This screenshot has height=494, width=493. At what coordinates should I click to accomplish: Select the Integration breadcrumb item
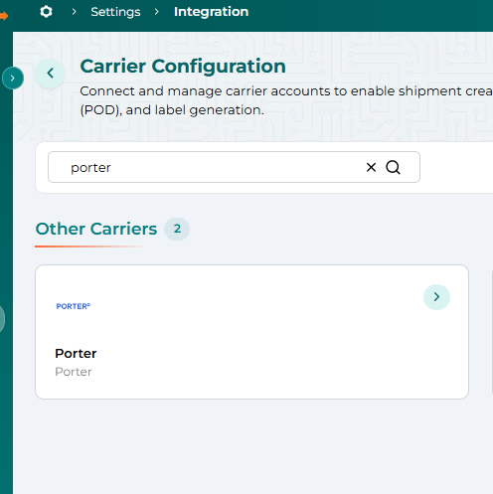[211, 12]
